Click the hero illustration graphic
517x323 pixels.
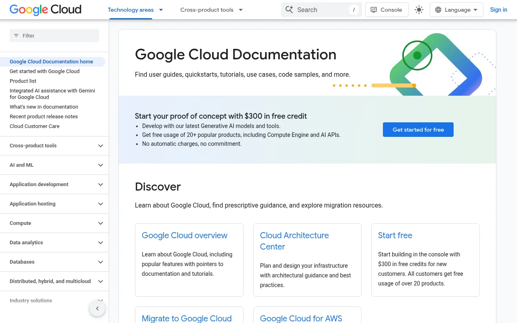click(414, 64)
